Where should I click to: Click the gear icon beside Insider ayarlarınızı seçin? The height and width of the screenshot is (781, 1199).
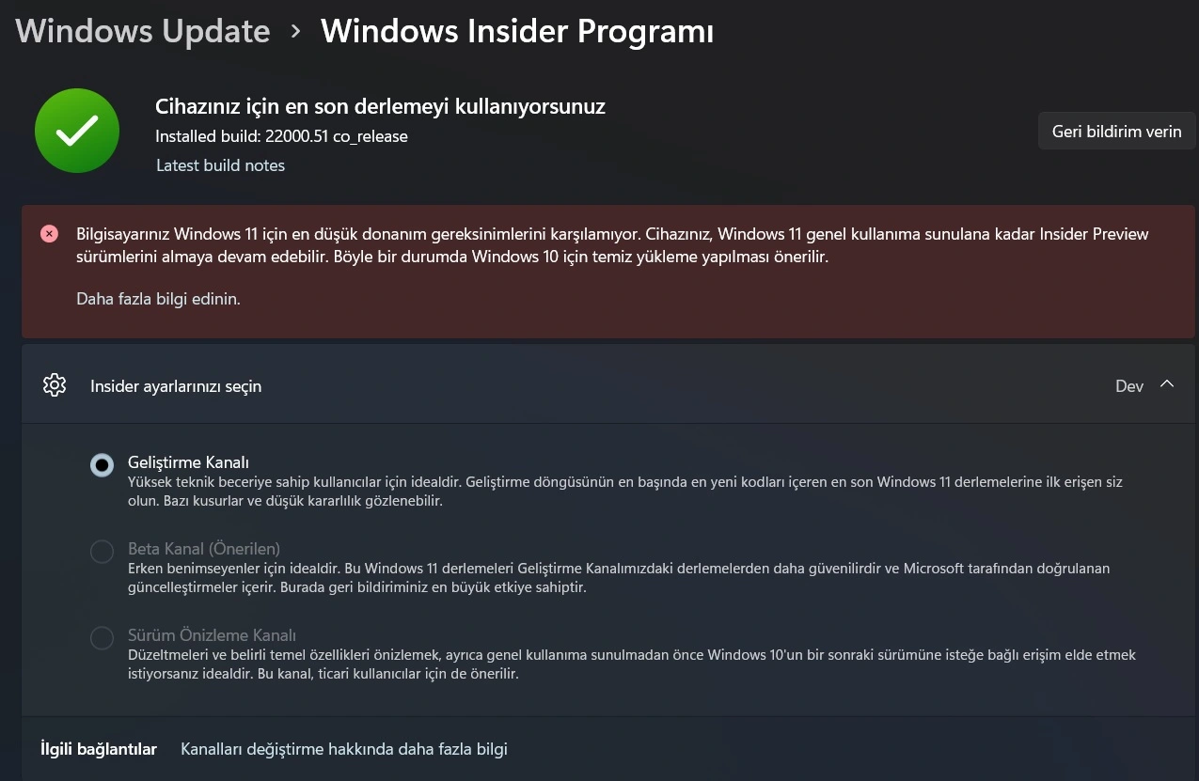[55, 385]
